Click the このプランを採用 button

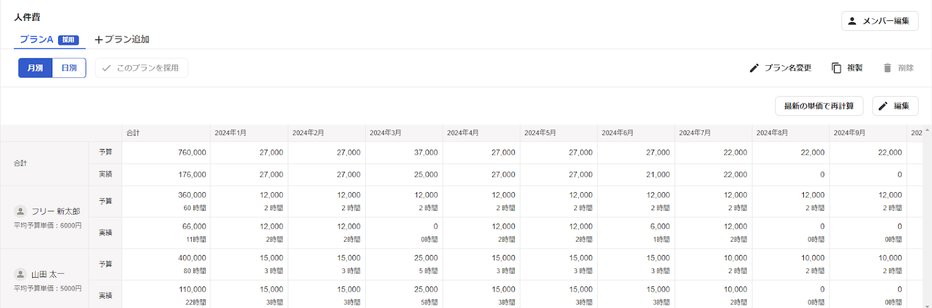point(142,68)
